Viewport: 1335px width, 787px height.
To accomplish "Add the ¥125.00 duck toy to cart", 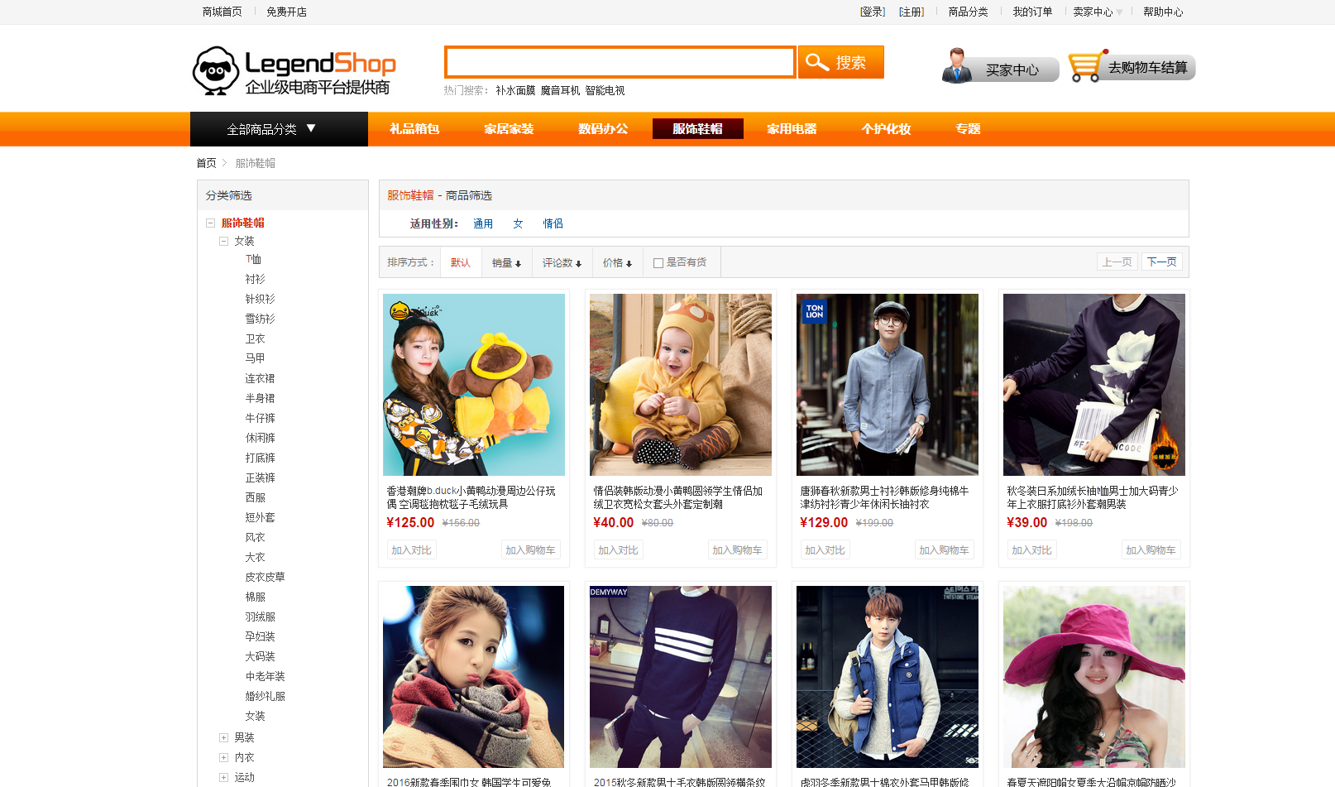I will pyautogui.click(x=530, y=550).
